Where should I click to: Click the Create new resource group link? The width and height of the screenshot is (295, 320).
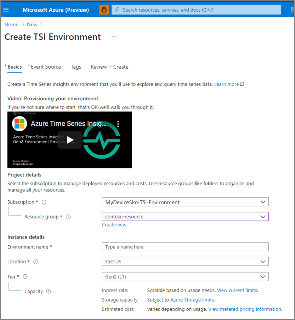[x=114, y=224]
